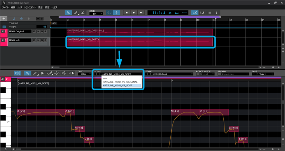The width and height of the screenshot is (285, 151).
Task: Click the record button
Action: click(x=141, y=13)
